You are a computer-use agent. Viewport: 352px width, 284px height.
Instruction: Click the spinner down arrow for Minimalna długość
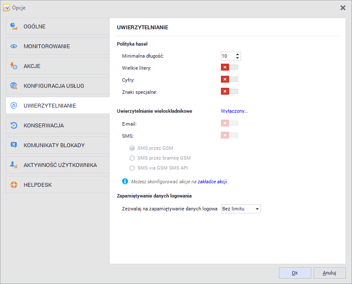coord(237,58)
